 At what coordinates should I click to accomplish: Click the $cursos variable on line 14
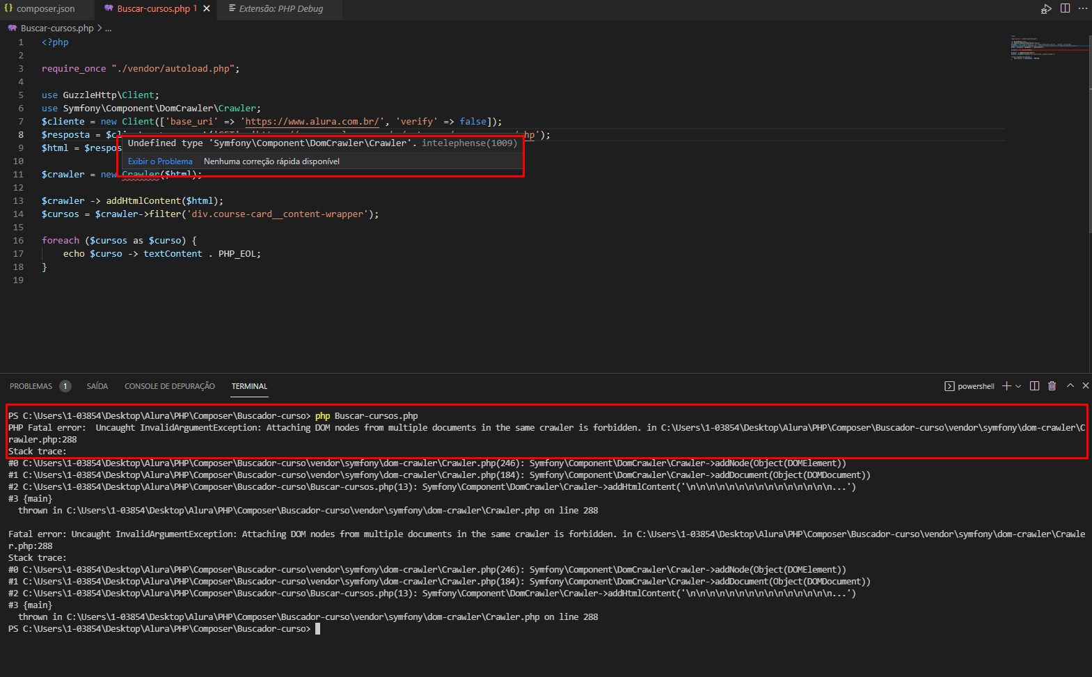(x=61, y=214)
